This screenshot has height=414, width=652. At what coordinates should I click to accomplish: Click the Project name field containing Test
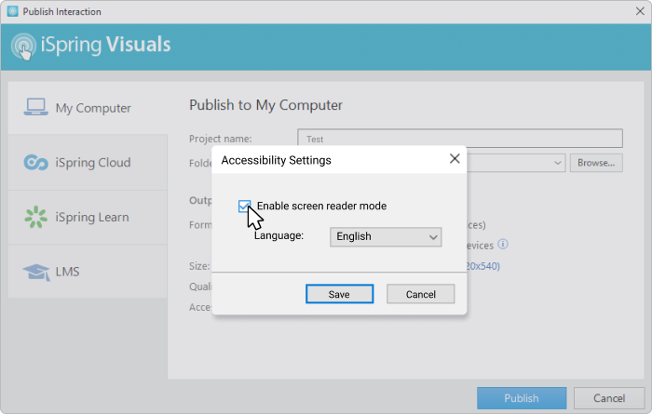pos(460,139)
